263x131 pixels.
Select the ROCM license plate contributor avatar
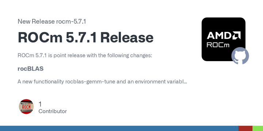(26, 107)
